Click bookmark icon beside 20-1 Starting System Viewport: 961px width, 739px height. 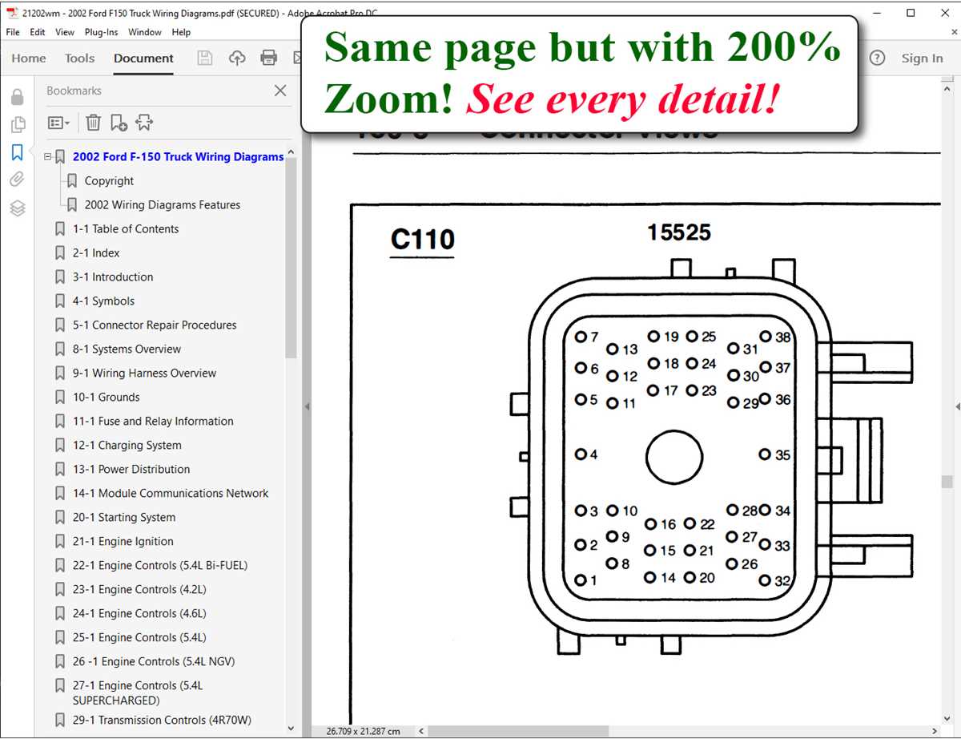[60, 518]
